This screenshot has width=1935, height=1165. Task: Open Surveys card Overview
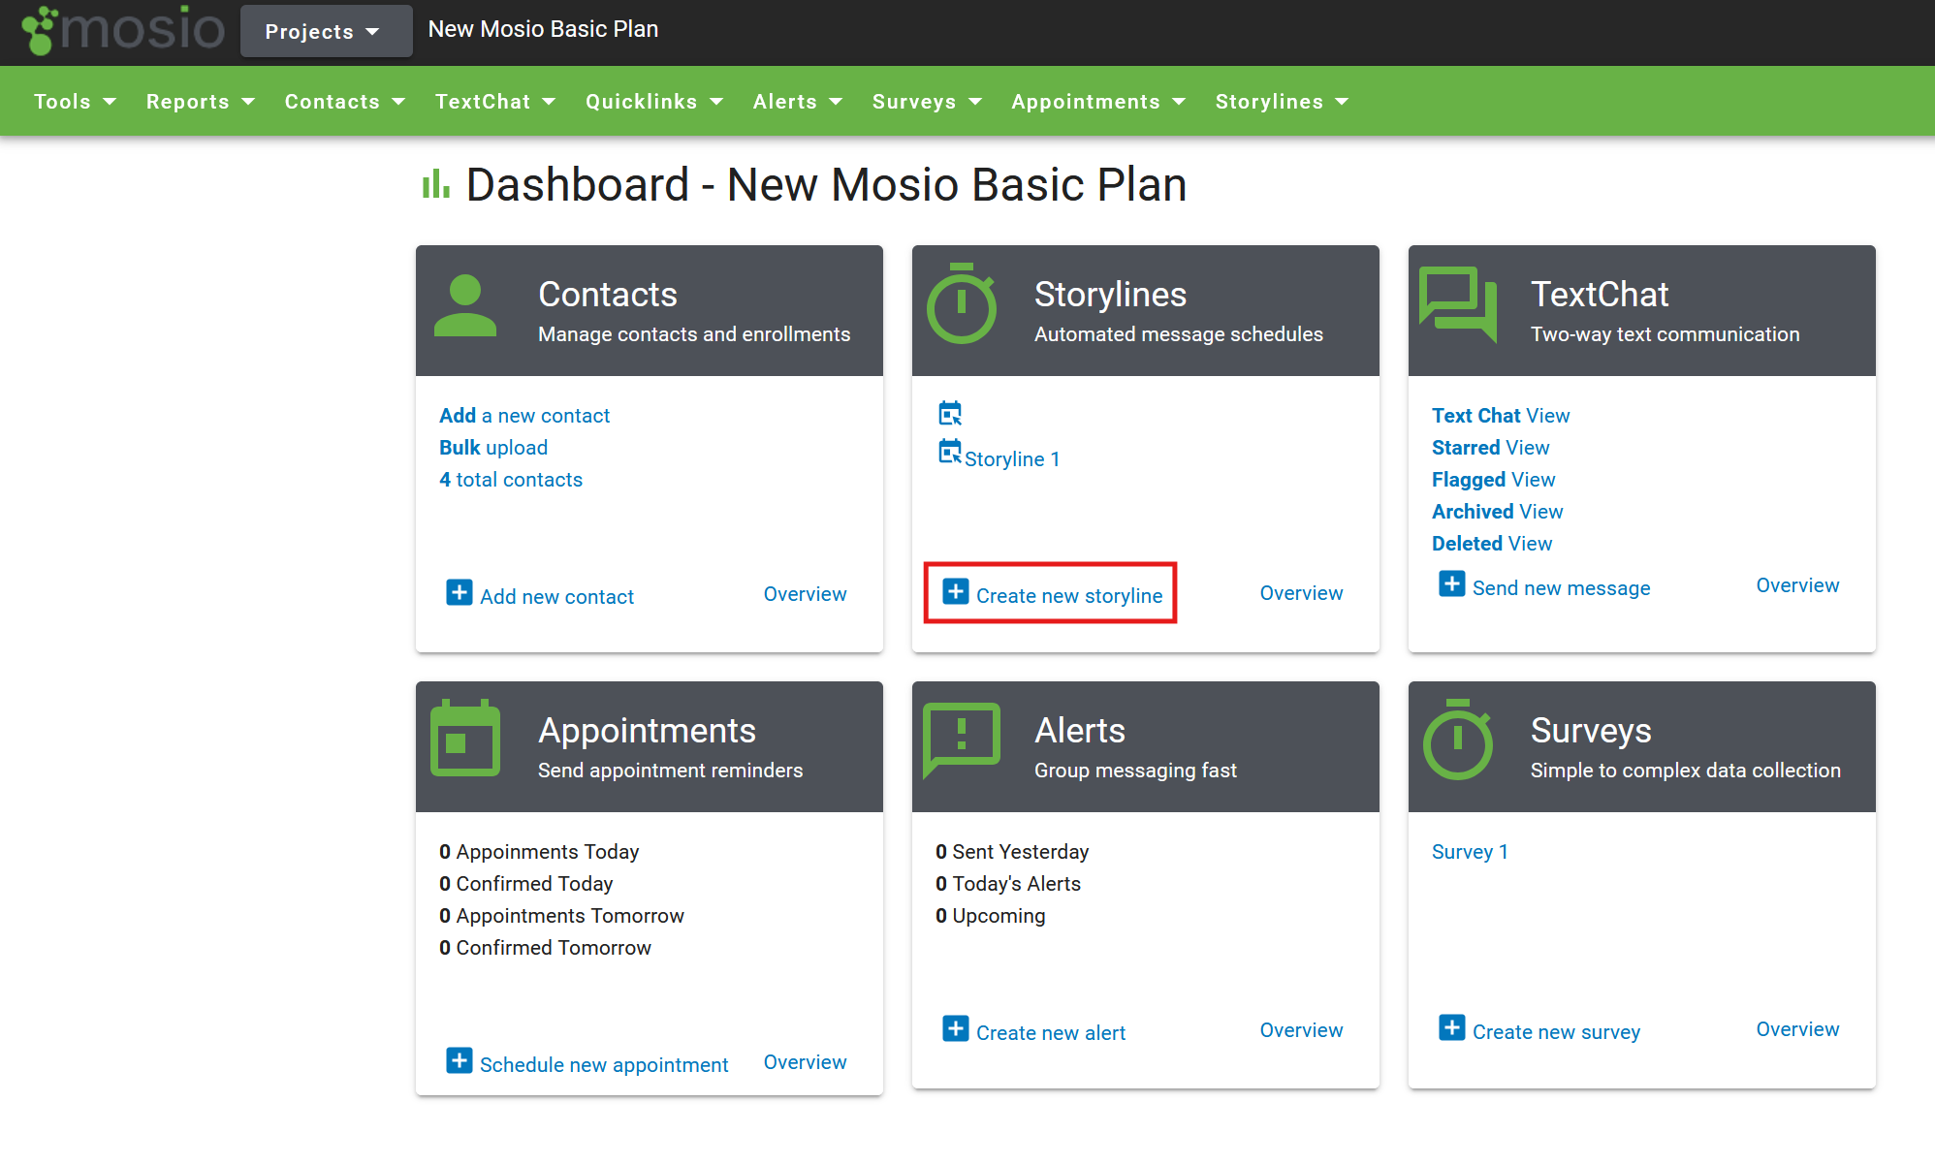(1798, 1029)
